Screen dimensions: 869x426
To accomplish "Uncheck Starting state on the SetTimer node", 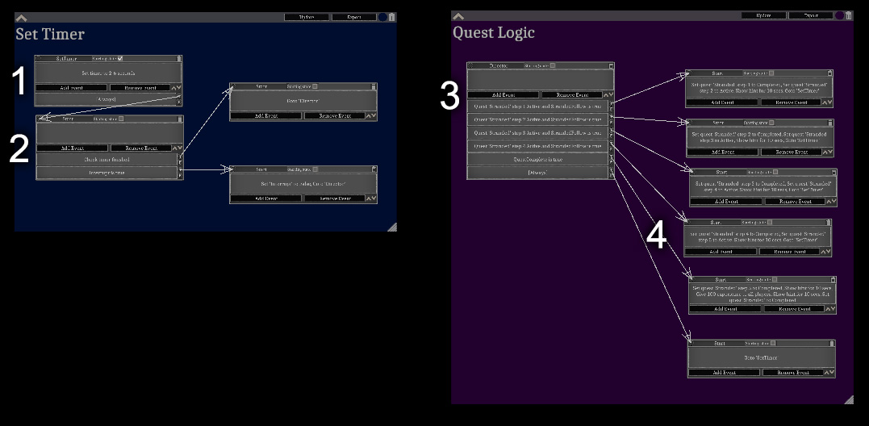I will tap(120, 58).
